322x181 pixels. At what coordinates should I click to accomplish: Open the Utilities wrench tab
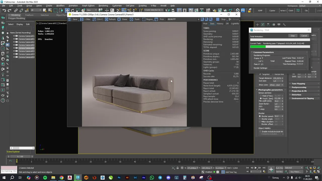click(284, 25)
